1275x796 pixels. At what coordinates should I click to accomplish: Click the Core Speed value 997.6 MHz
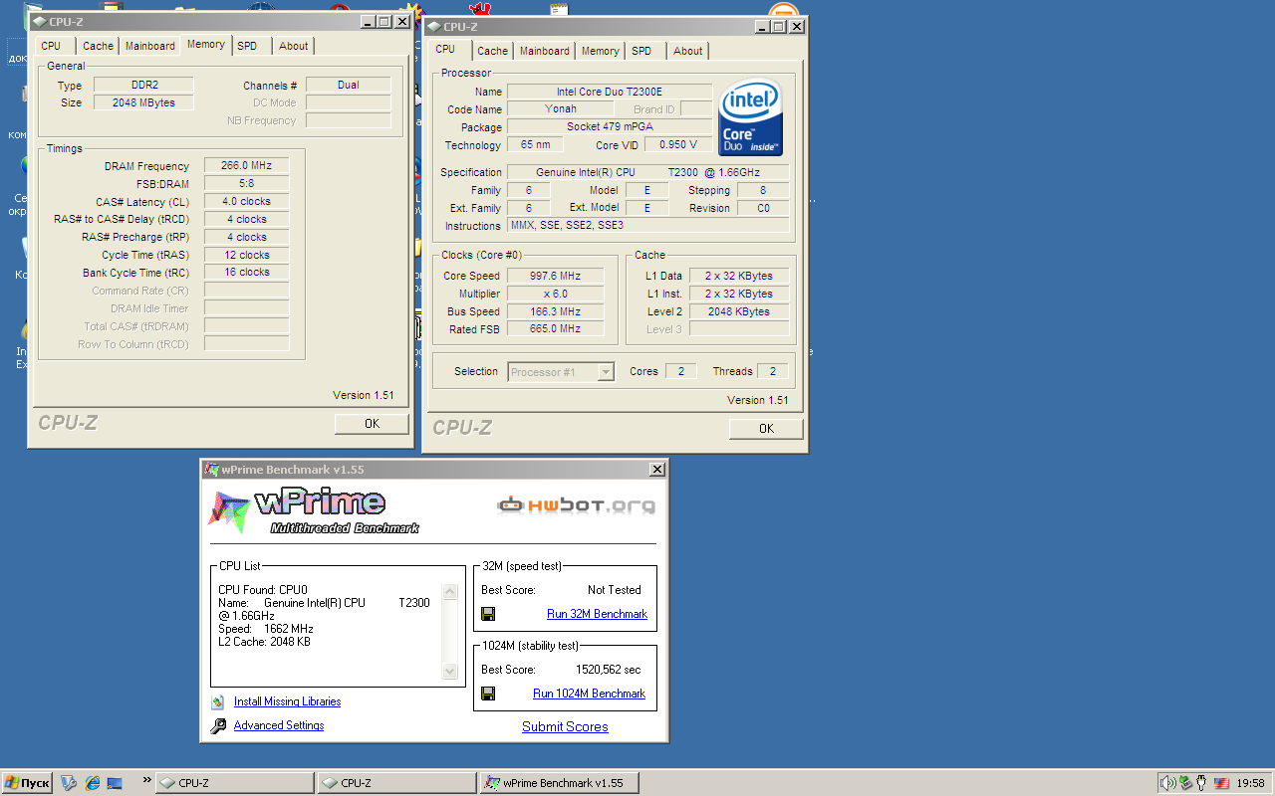pos(556,276)
